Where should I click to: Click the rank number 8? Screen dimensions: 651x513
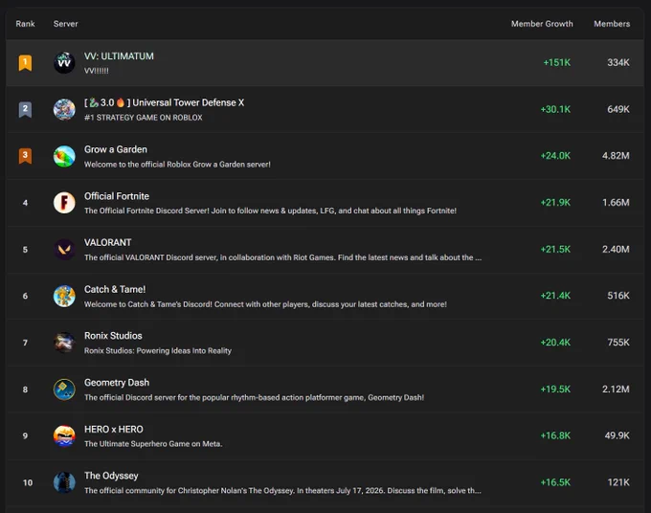25,390
